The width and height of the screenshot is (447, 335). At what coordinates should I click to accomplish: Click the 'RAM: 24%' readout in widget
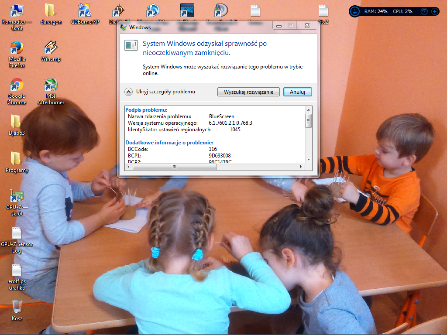click(x=376, y=11)
